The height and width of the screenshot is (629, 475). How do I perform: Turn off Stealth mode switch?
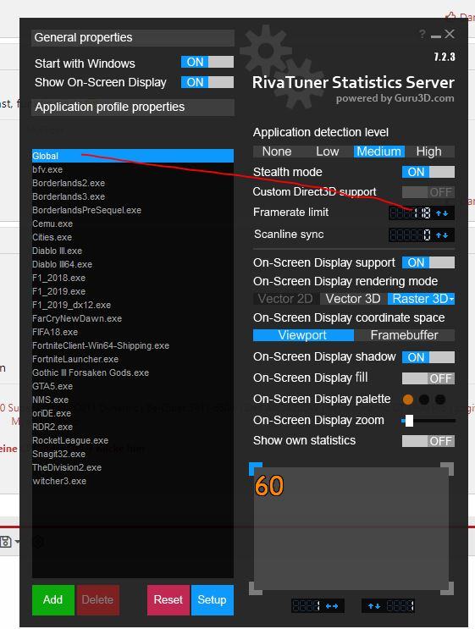428,172
